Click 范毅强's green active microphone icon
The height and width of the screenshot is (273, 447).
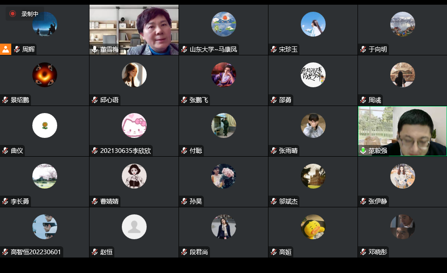363,150
